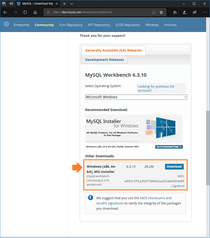Open the Windows nav item
This screenshot has width=210, height=238.
tap(152, 25)
